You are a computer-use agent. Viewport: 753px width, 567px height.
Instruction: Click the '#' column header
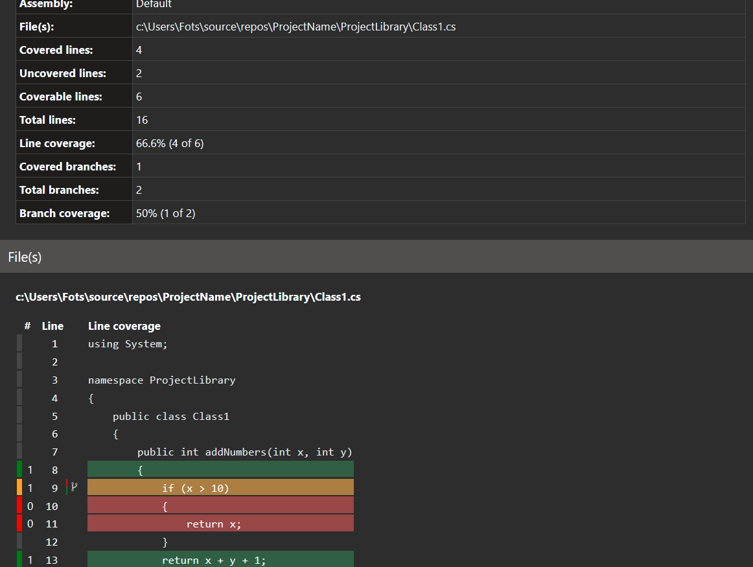tap(27, 326)
